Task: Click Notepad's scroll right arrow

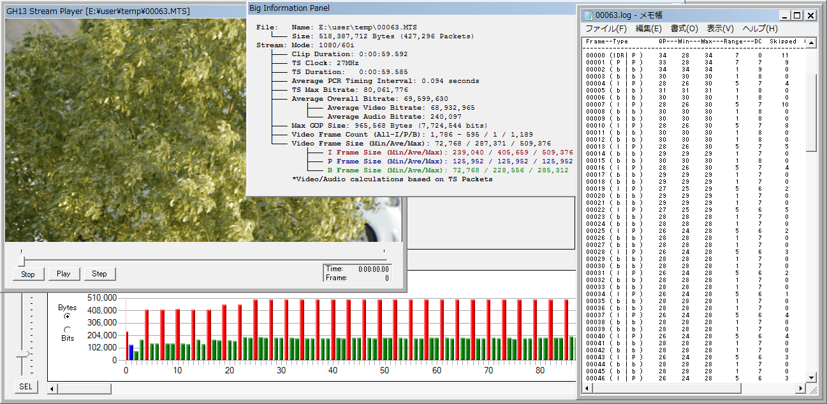Action: click(x=801, y=389)
